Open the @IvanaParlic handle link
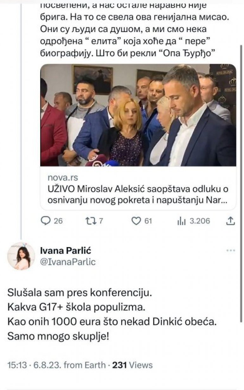 click(68, 262)
